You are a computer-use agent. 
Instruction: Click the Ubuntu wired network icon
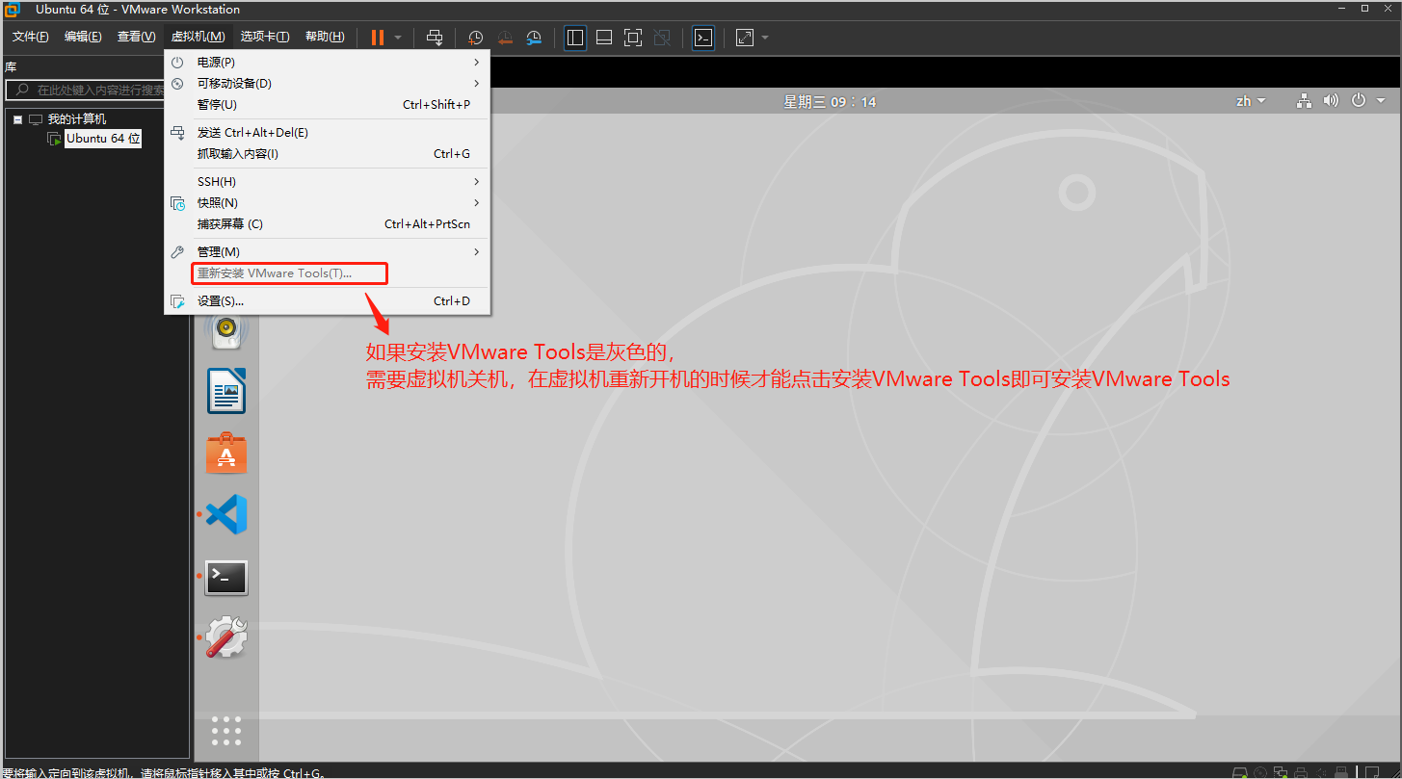pos(1305,100)
